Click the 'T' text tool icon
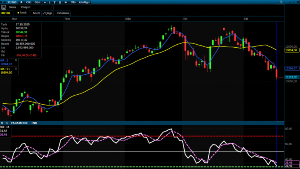This screenshot has width=300, height=169. (55, 2)
